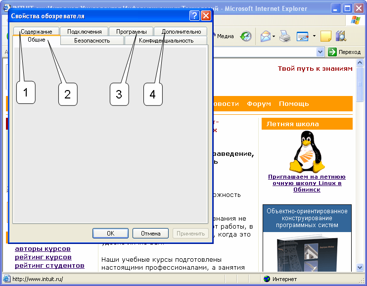Click the vertical scrollbar thumb

click(360, 84)
